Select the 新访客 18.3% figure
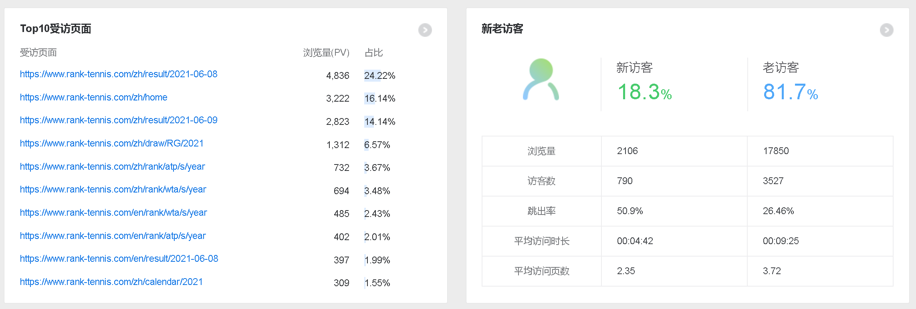Screen dimensions: 916x309 (x=644, y=92)
